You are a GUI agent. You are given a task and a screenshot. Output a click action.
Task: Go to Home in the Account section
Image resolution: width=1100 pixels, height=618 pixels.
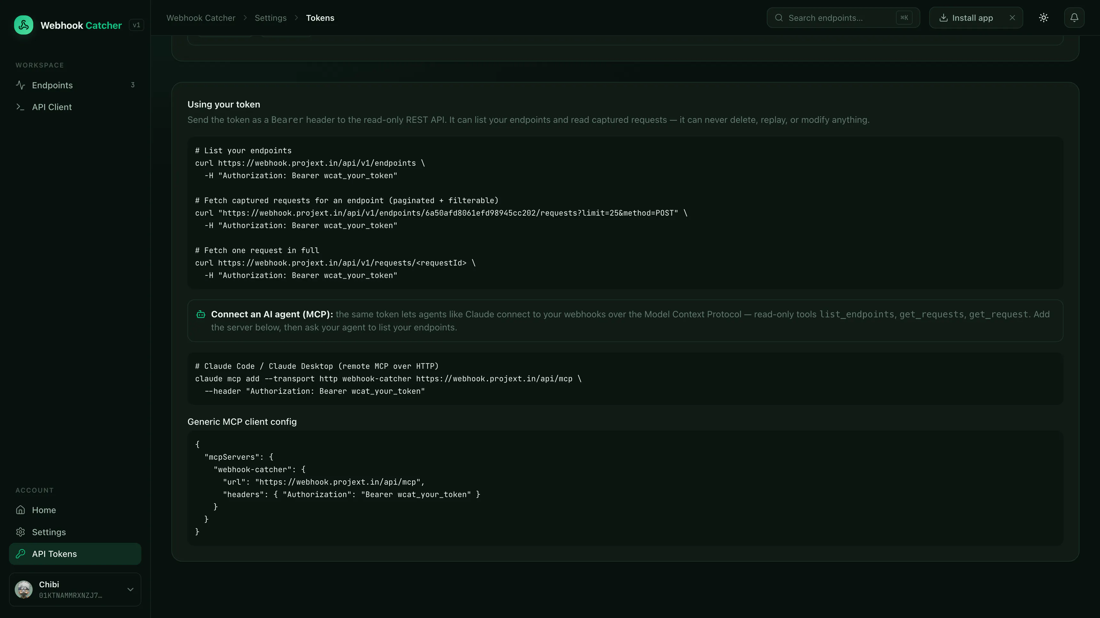(75, 510)
